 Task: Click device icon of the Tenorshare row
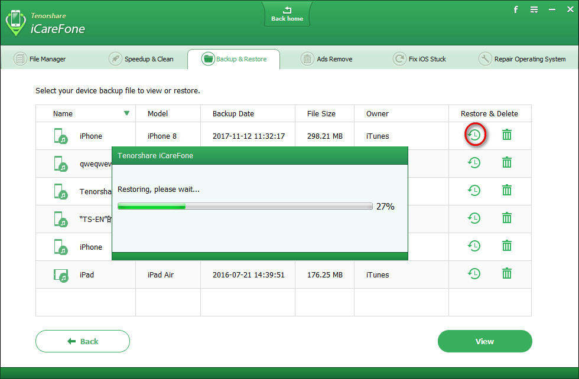60,191
